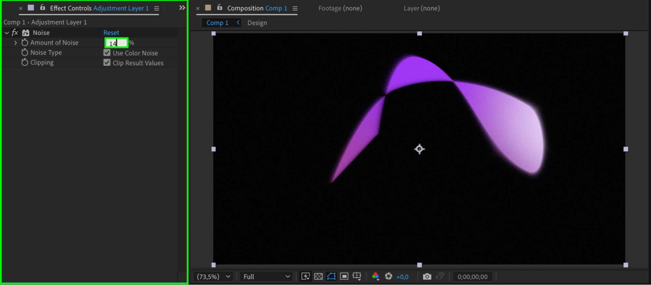Uncheck Clip Result Values checkbox
The height and width of the screenshot is (285, 651).
coord(107,63)
